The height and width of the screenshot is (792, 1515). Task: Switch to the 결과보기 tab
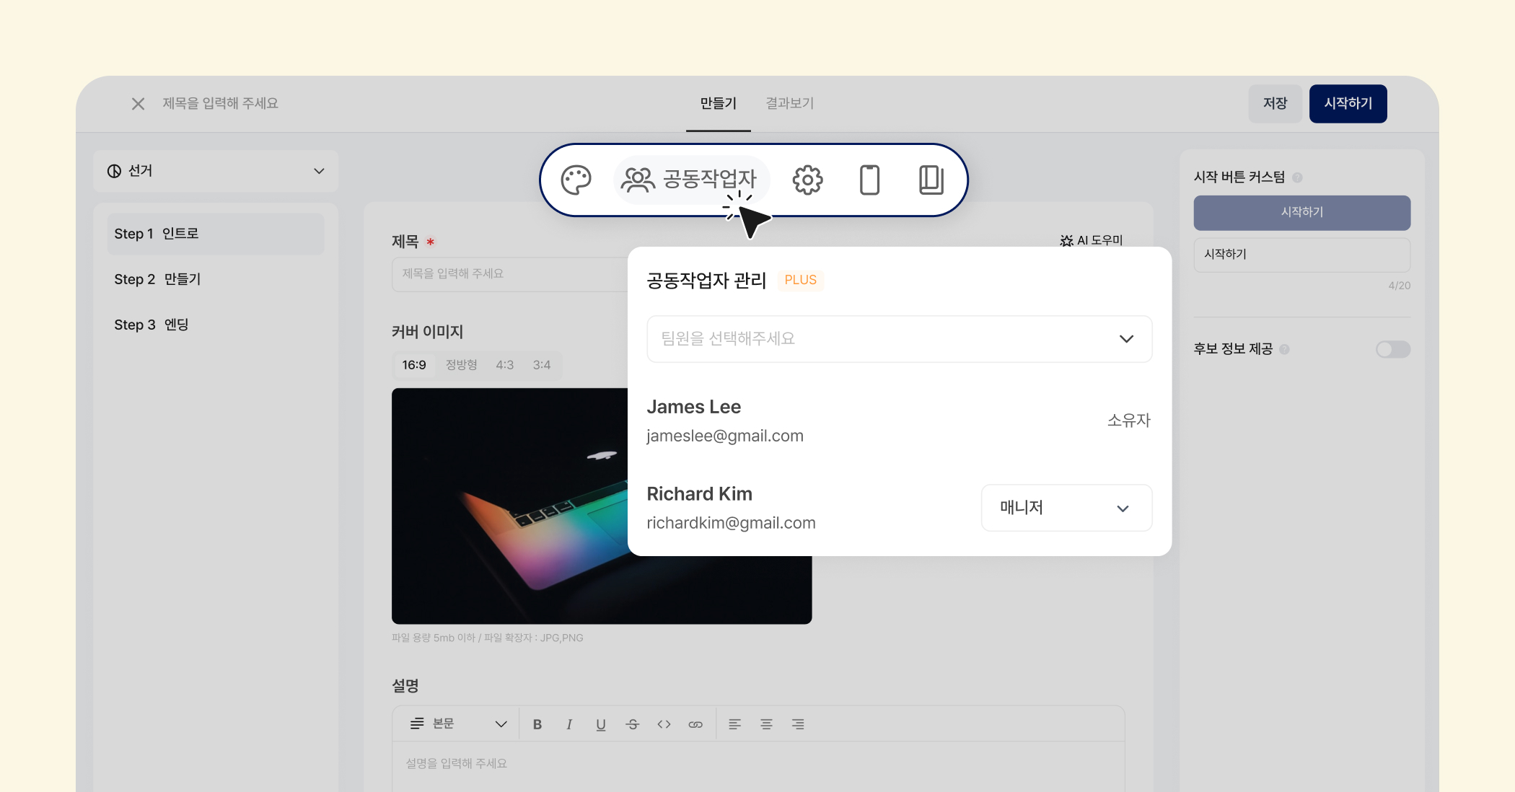coord(789,103)
